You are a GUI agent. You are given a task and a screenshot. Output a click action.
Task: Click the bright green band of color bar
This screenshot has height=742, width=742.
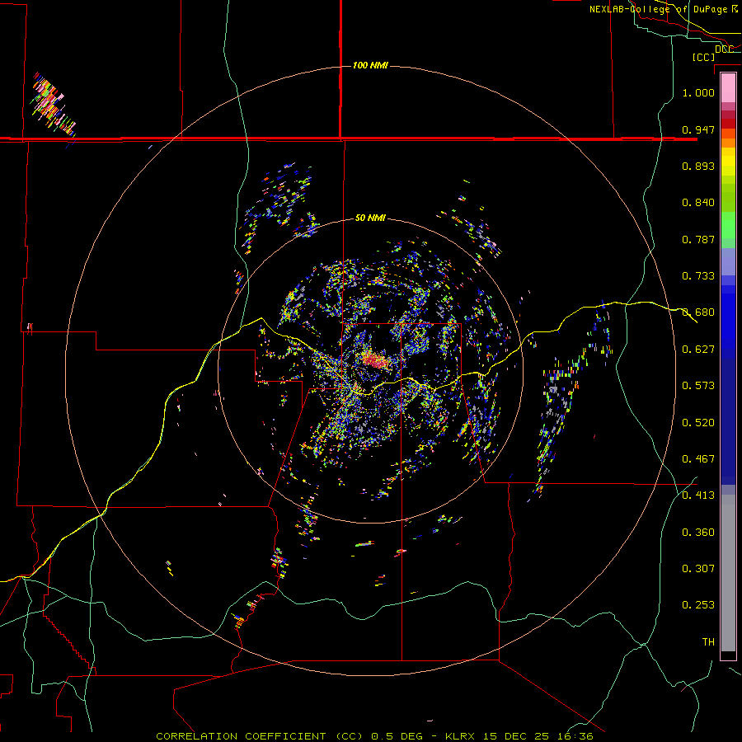[x=728, y=225]
